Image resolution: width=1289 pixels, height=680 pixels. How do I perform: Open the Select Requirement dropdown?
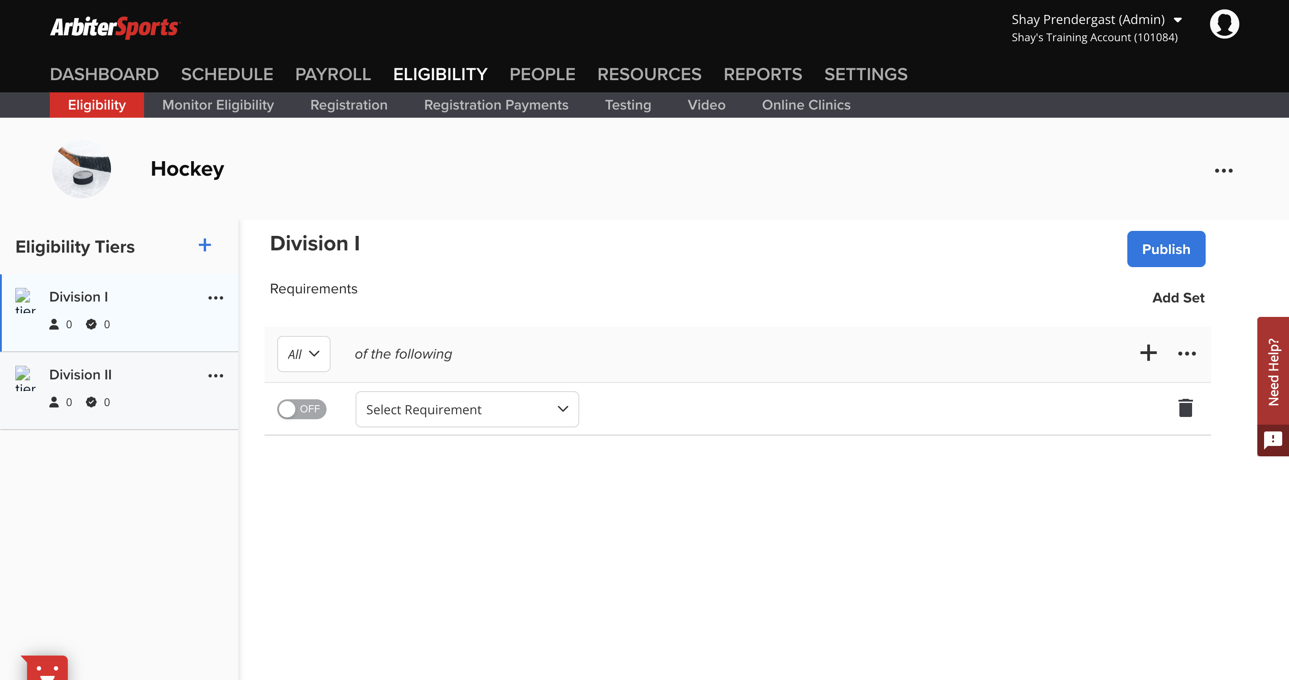467,409
